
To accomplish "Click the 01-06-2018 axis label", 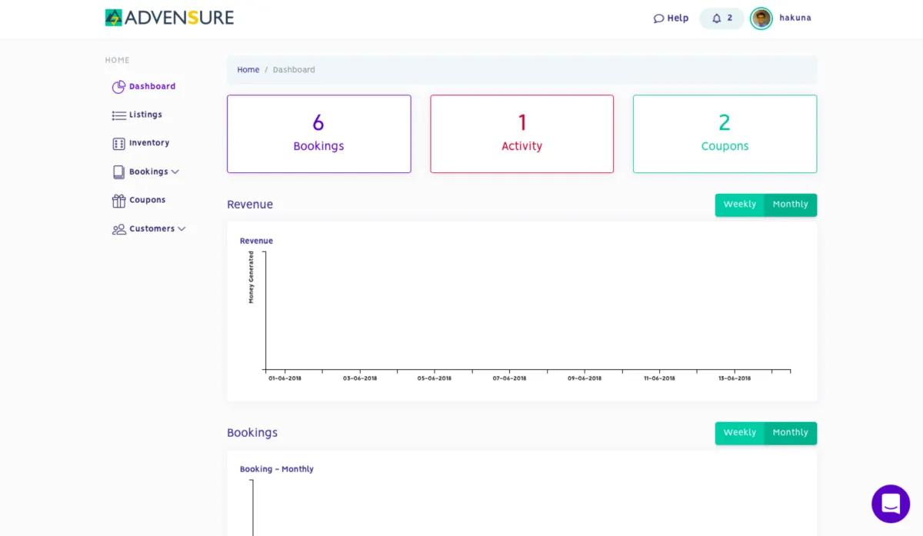I will pos(285,378).
